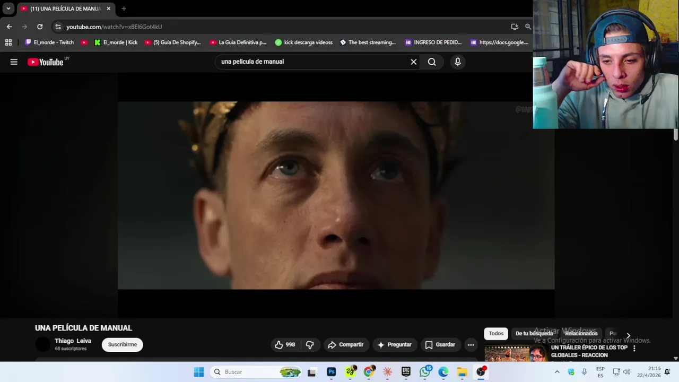Submit the search with the magnifier button

point(432,62)
